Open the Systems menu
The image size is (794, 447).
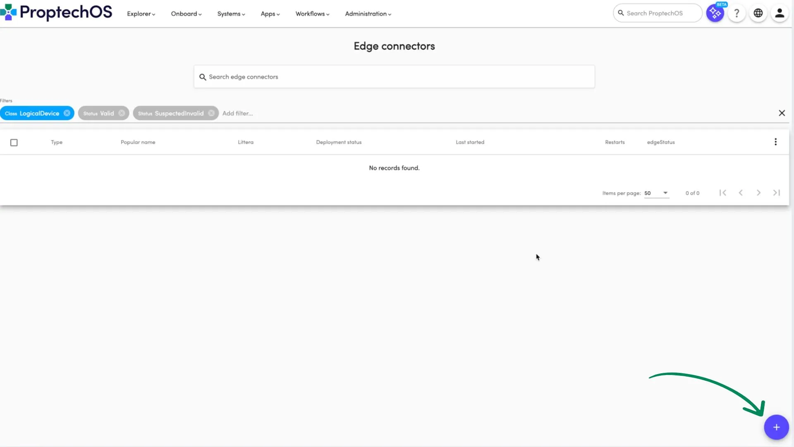click(x=231, y=14)
